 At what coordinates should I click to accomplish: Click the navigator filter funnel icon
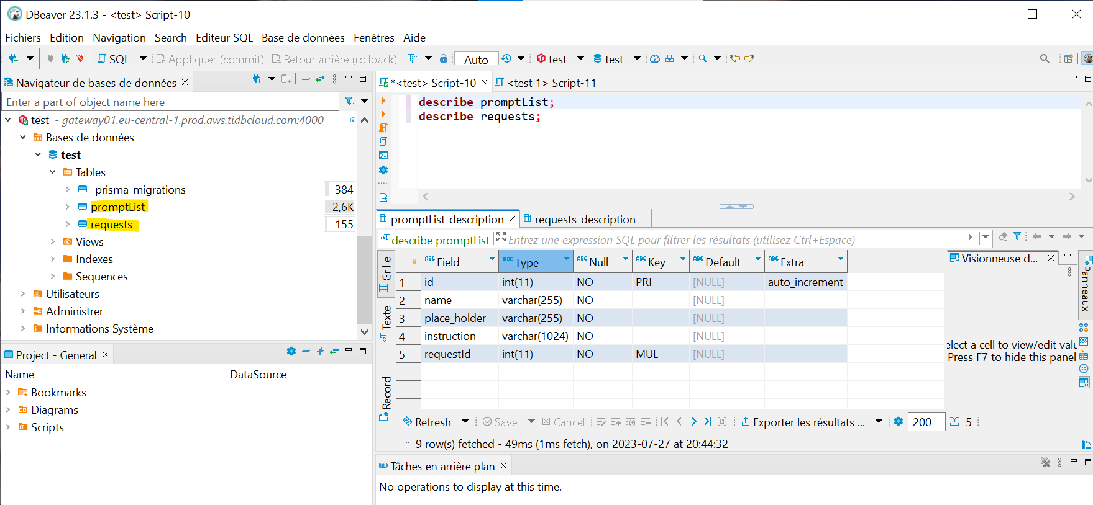[350, 101]
